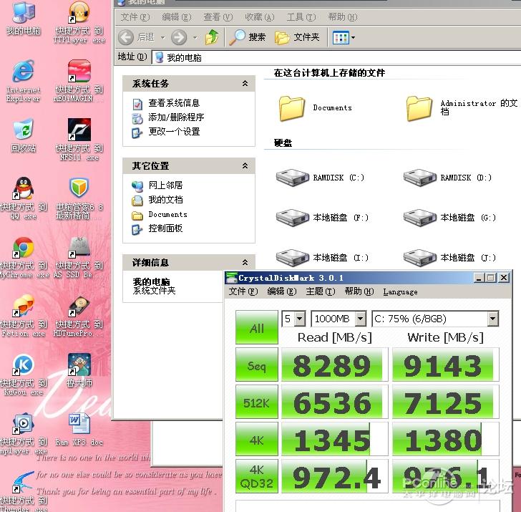Open CrystalDiskMark 文件(F) menu
This screenshot has width=521, height=512.
pyautogui.click(x=243, y=291)
